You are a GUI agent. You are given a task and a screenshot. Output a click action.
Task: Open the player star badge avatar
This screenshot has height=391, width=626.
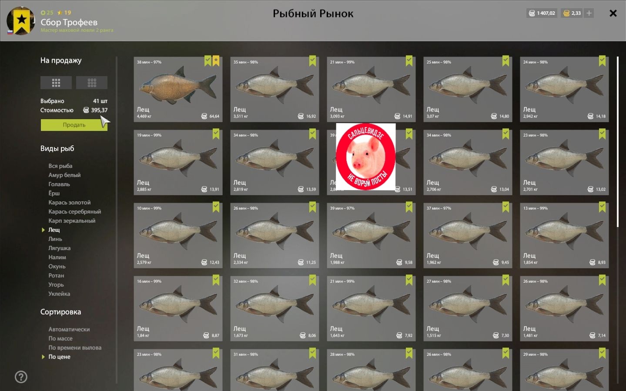[x=21, y=21]
